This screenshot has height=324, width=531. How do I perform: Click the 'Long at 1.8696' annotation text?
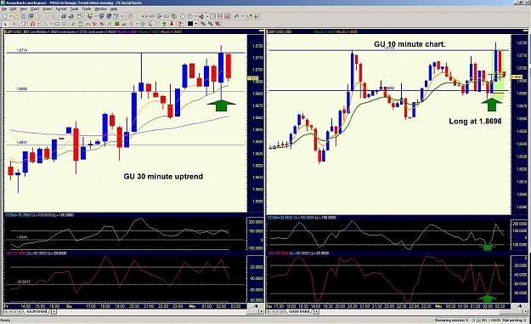click(x=475, y=122)
